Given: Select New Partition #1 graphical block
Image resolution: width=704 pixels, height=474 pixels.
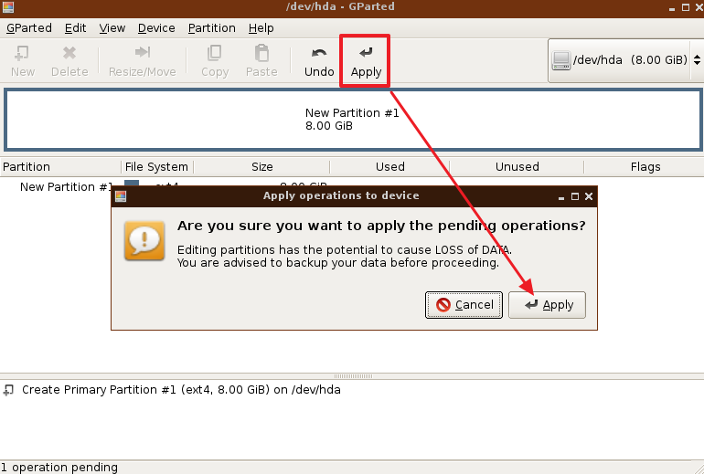Looking at the screenshot, I should coord(353,120).
